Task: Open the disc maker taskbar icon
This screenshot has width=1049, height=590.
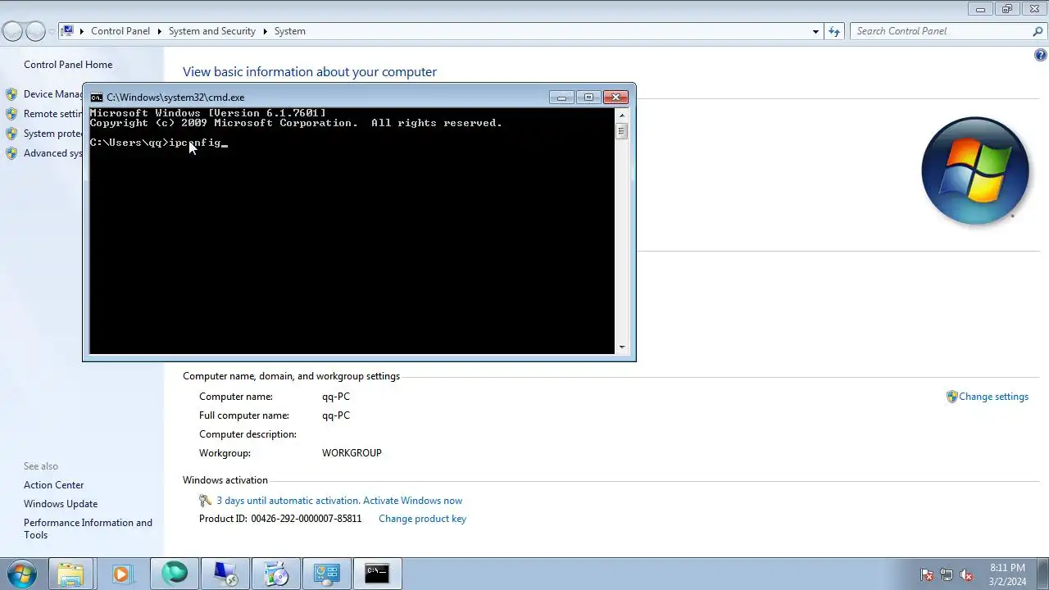Action: pos(276,574)
